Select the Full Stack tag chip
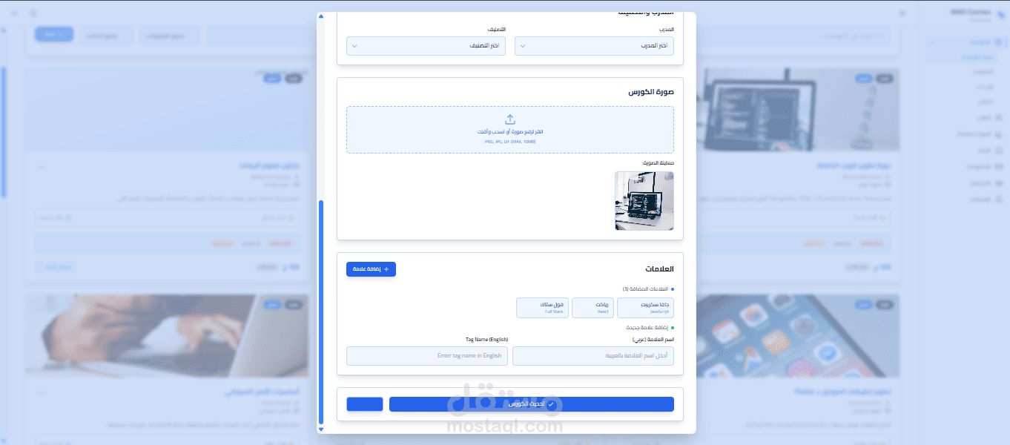This screenshot has width=1010, height=445. [x=542, y=307]
